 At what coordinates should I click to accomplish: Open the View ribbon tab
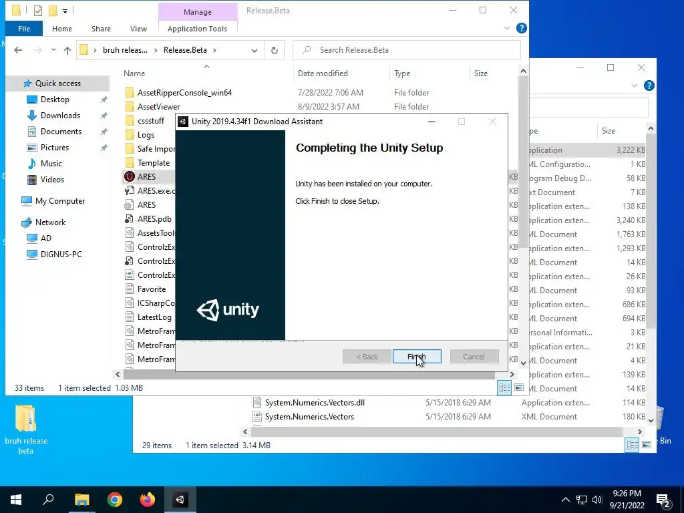tap(138, 29)
